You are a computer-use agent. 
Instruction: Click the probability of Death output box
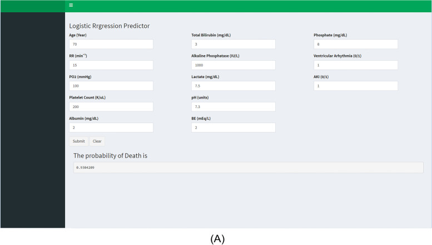pyautogui.click(x=248, y=168)
